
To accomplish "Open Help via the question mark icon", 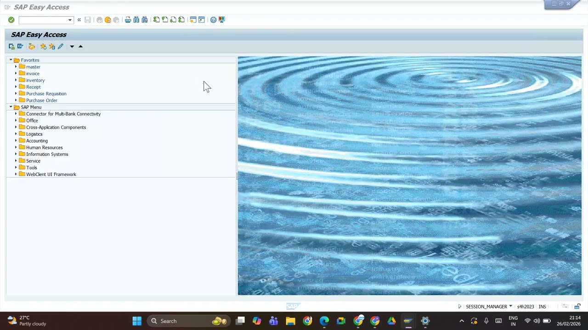I will [x=214, y=20].
